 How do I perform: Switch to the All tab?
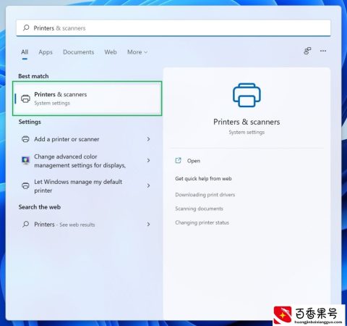25,52
